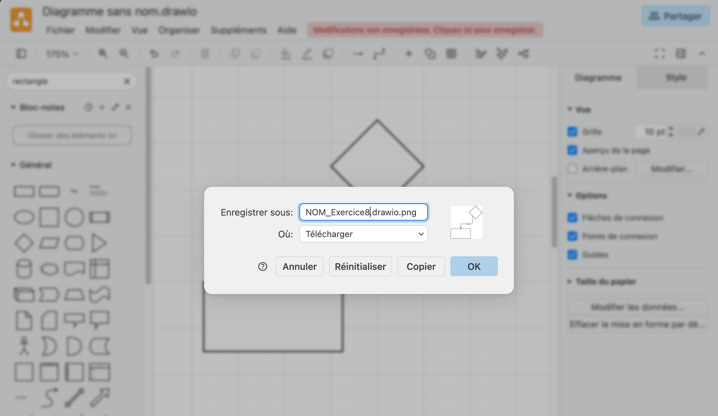The image size is (718, 416).
Task: Open the Où Télécharger dropdown
Action: point(363,234)
